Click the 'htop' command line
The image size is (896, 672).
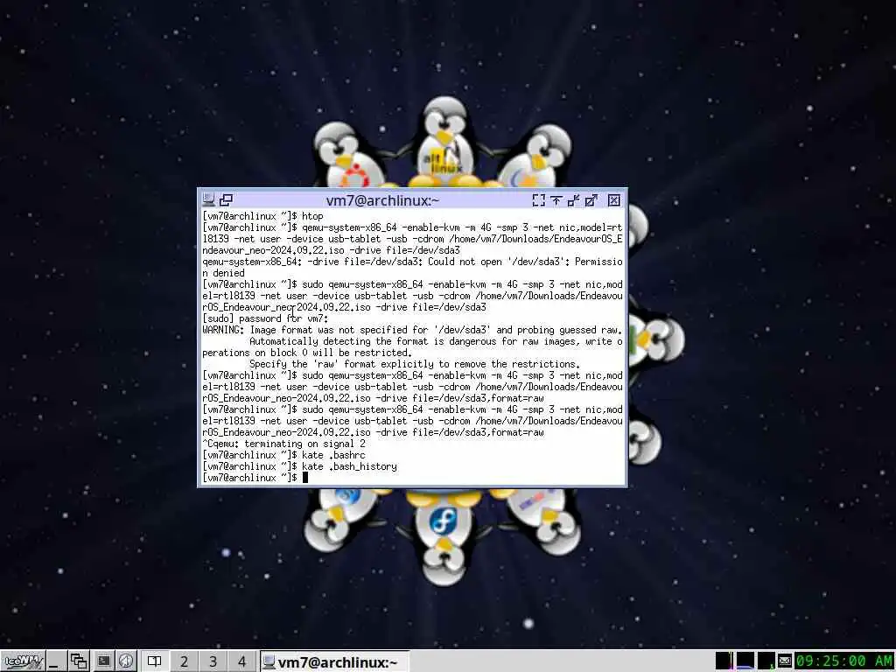(262, 216)
